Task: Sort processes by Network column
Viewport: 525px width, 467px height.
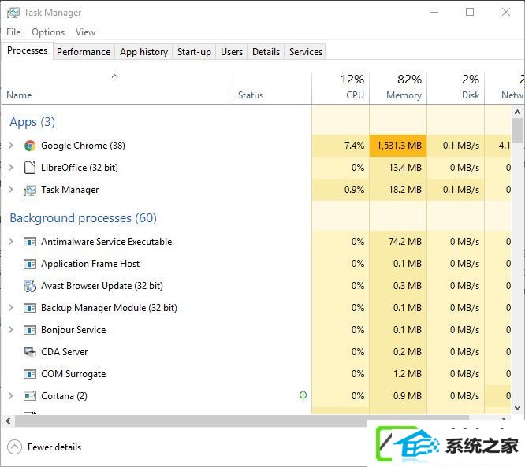Action: pos(505,87)
